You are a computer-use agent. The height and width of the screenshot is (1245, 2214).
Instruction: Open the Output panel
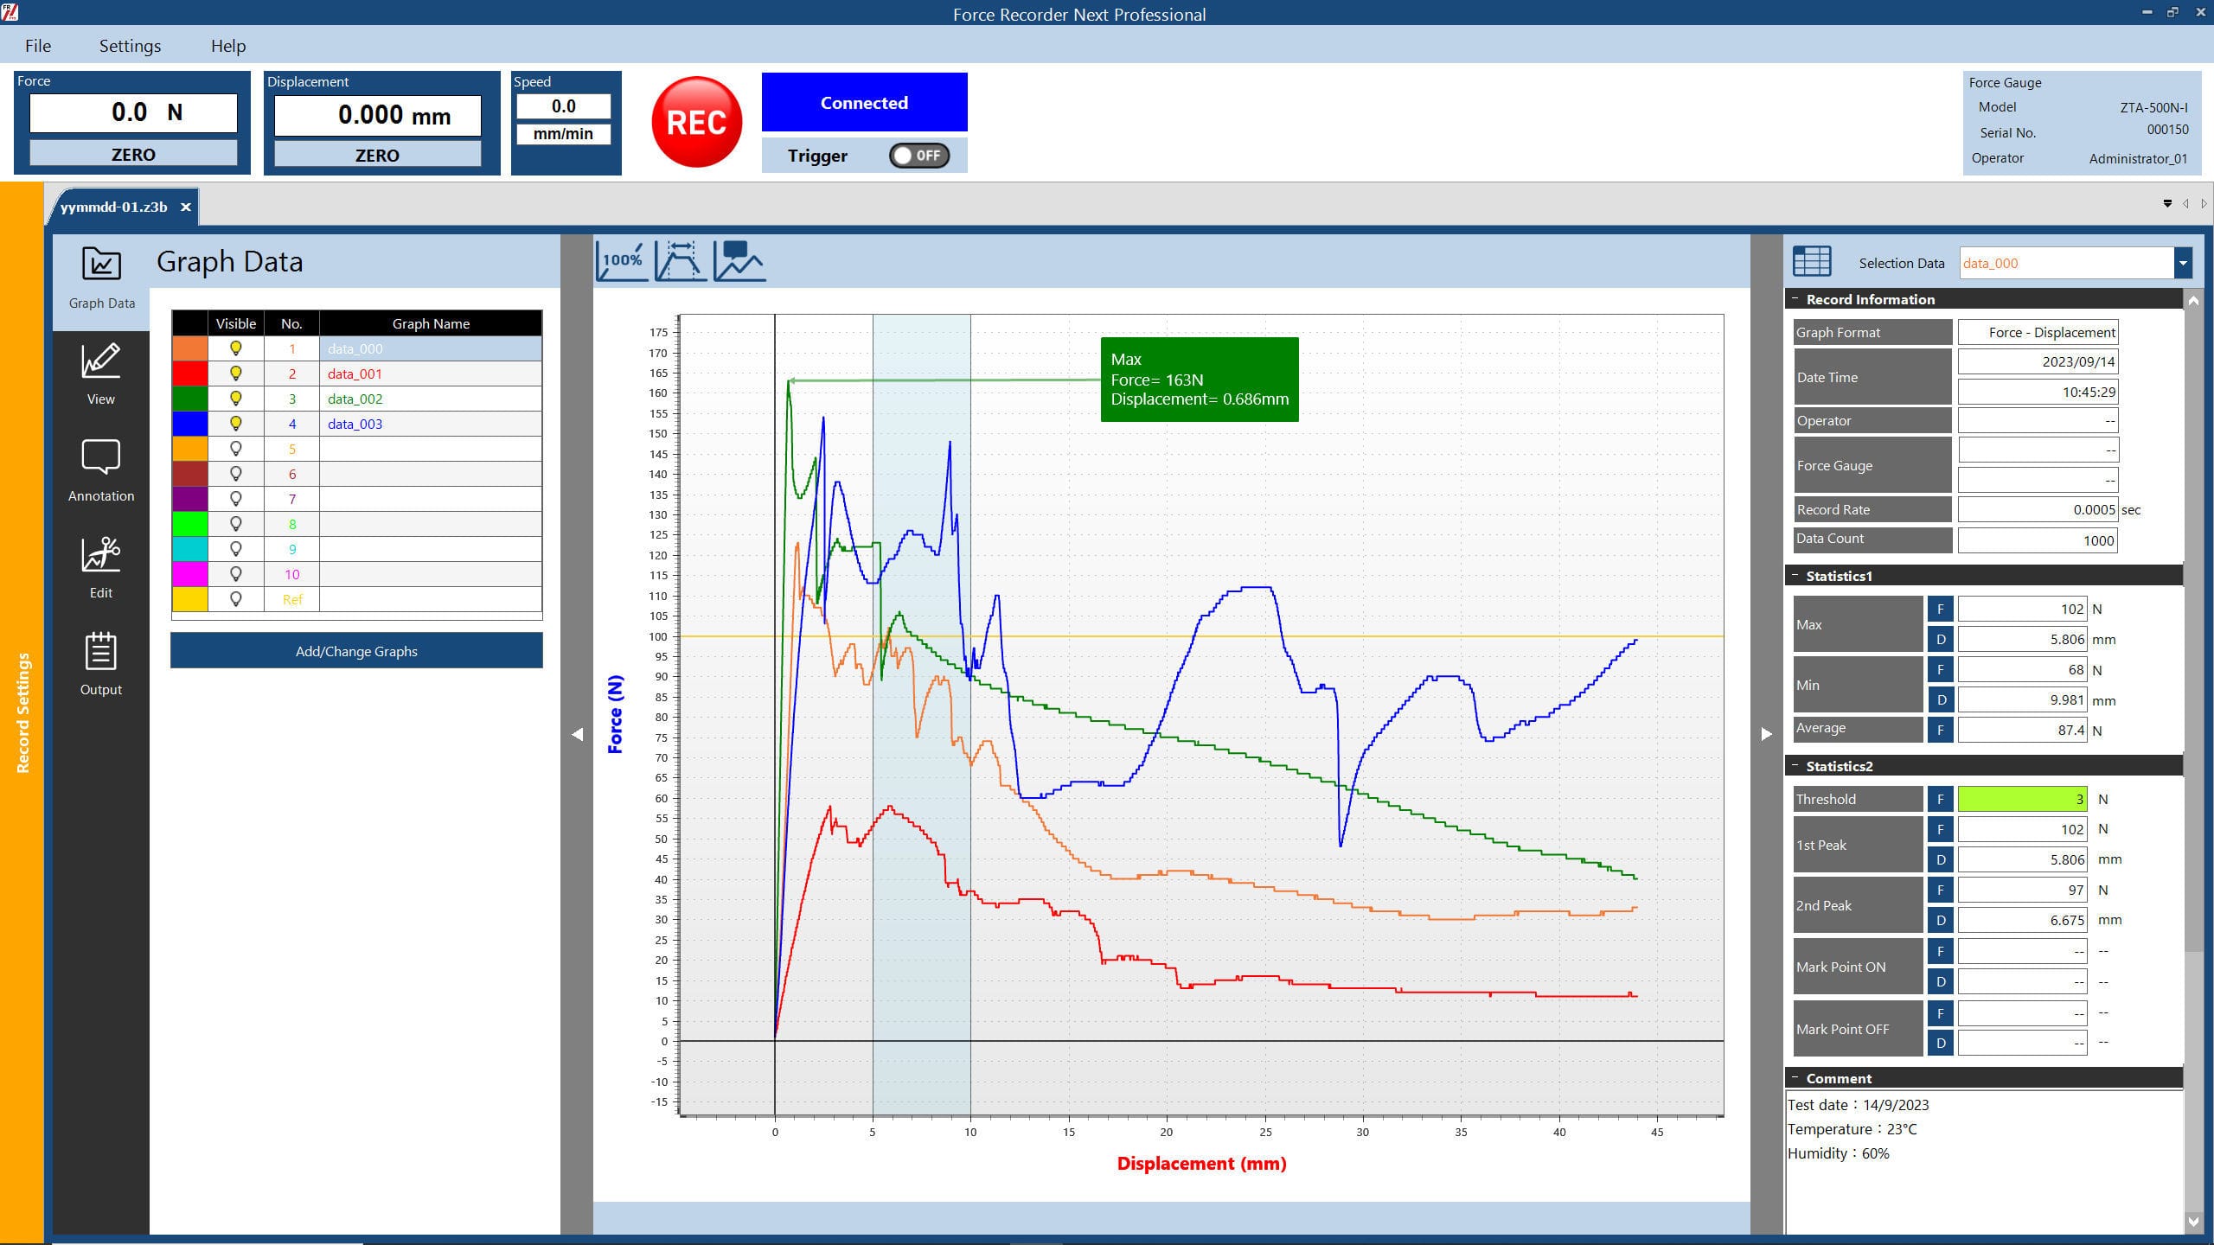[100, 663]
